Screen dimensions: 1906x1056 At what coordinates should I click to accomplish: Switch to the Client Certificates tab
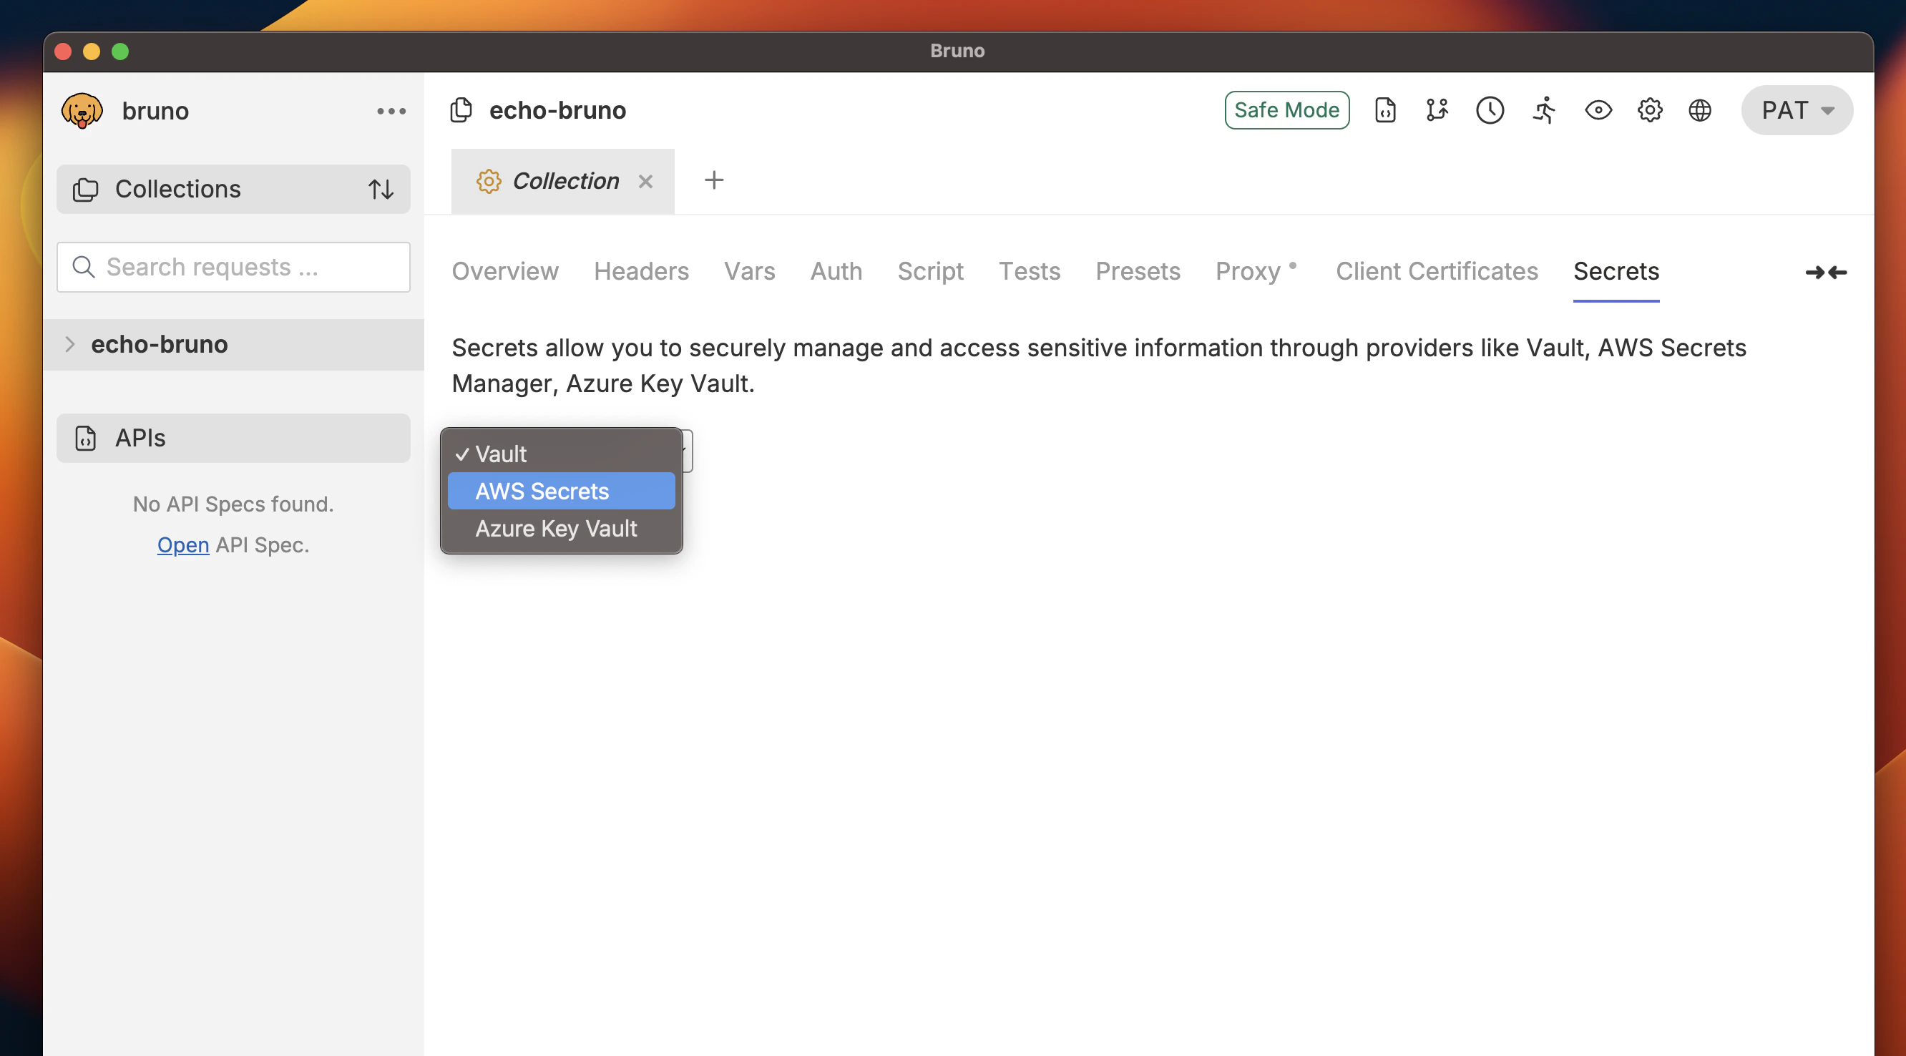point(1436,271)
